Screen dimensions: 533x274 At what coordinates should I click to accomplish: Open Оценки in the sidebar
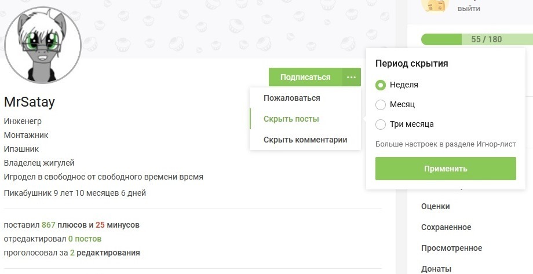436,206
